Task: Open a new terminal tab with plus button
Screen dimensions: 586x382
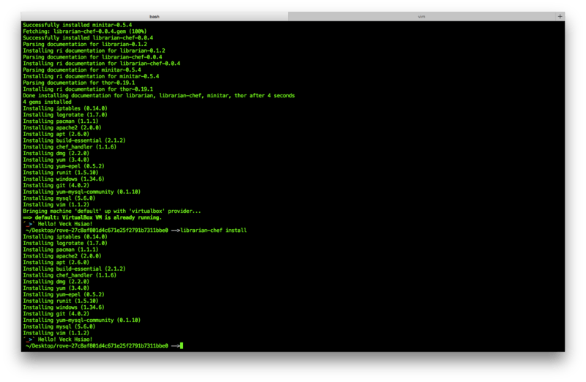Action: [x=560, y=16]
